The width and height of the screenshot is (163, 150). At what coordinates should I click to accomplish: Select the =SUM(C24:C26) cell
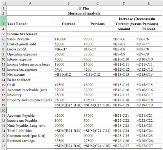pos(98,146)
